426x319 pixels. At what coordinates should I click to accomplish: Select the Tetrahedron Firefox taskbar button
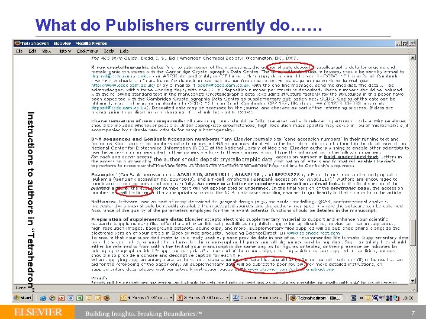click(315, 298)
